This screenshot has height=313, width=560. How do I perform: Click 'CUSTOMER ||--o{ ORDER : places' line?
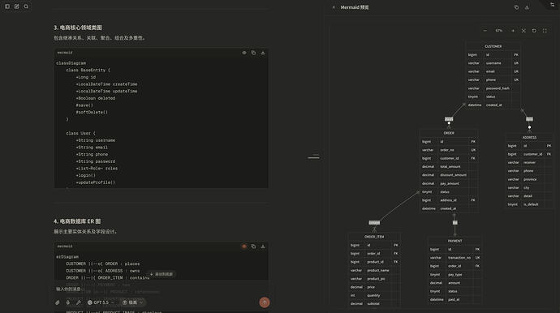point(102,264)
